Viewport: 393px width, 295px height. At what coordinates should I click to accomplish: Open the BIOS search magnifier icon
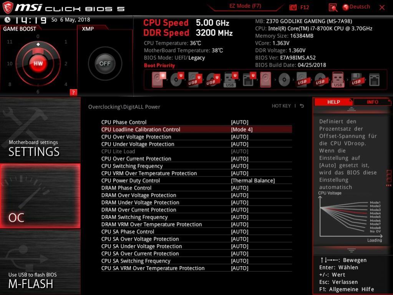click(333, 8)
